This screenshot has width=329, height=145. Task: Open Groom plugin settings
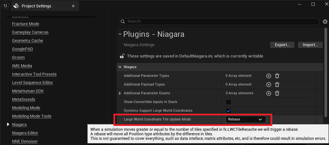coord(18,57)
